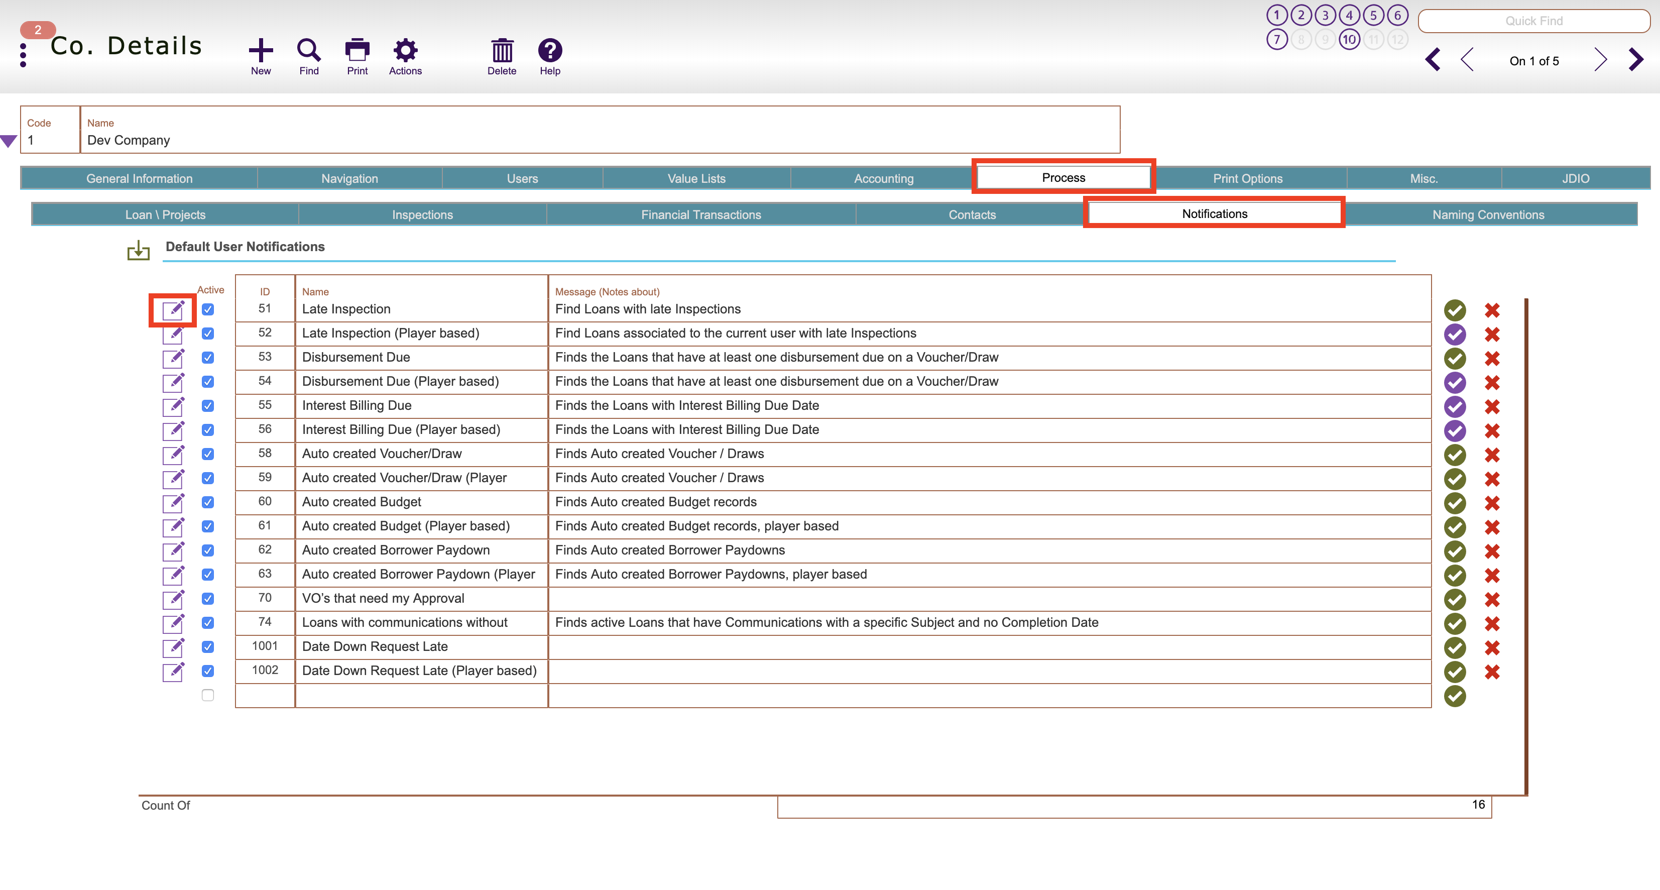Click numbered circle 1 shortcut
The image size is (1660, 890).
pos(1276,15)
